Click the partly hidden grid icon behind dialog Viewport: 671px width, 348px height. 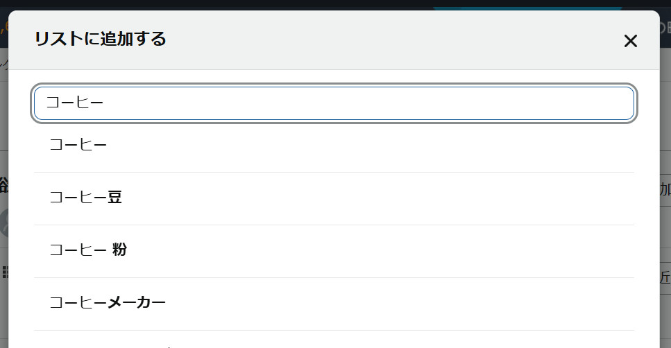tap(4, 271)
